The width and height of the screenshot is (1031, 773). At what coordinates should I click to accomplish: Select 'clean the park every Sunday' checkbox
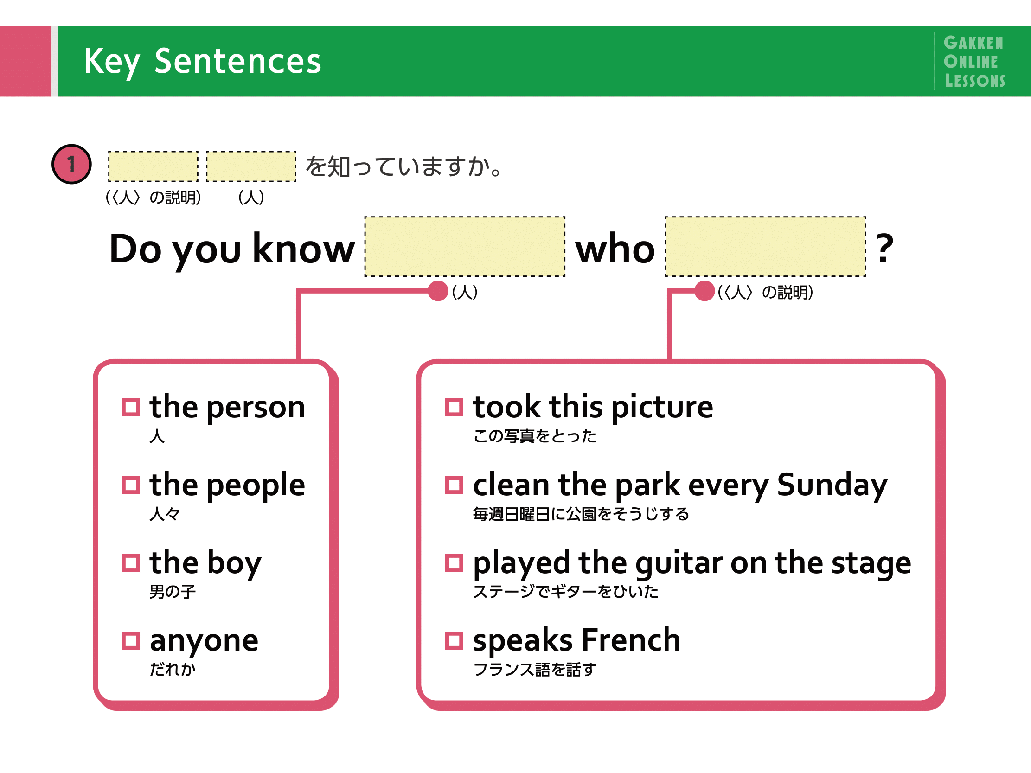point(454,485)
